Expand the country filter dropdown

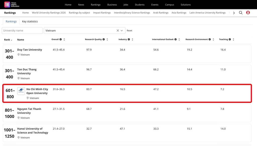[122, 31]
